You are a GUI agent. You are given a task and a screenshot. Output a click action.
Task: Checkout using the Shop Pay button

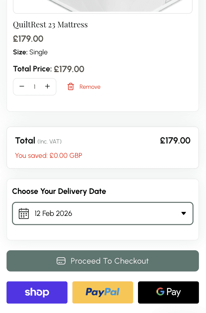pyautogui.click(x=37, y=292)
